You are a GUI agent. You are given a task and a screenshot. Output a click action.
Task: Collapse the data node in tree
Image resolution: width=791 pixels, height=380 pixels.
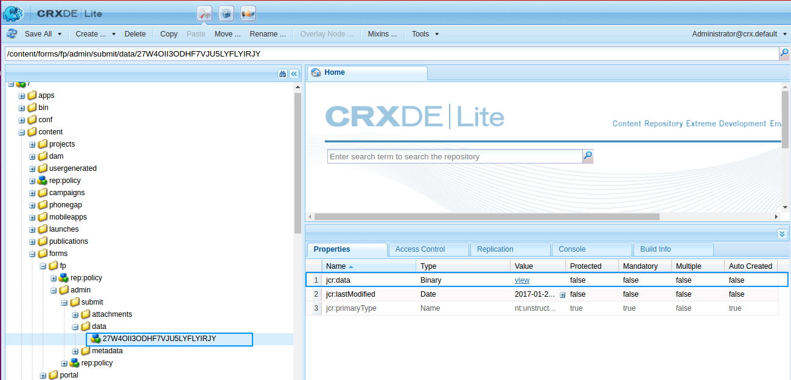click(x=75, y=326)
